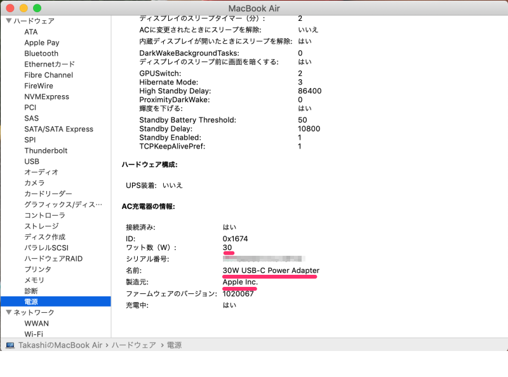Collapse the ネットワーク tree section
508x377 pixels.
click(9, 312)
